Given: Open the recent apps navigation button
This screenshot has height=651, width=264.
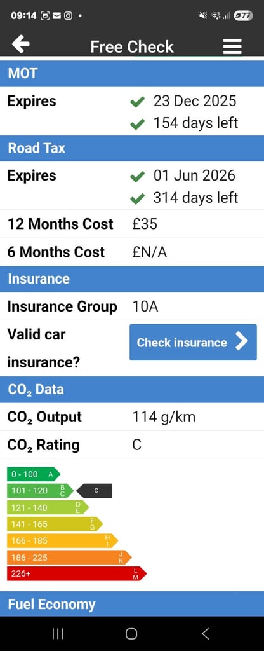Looking at the screenshot, I should (58, 633).
